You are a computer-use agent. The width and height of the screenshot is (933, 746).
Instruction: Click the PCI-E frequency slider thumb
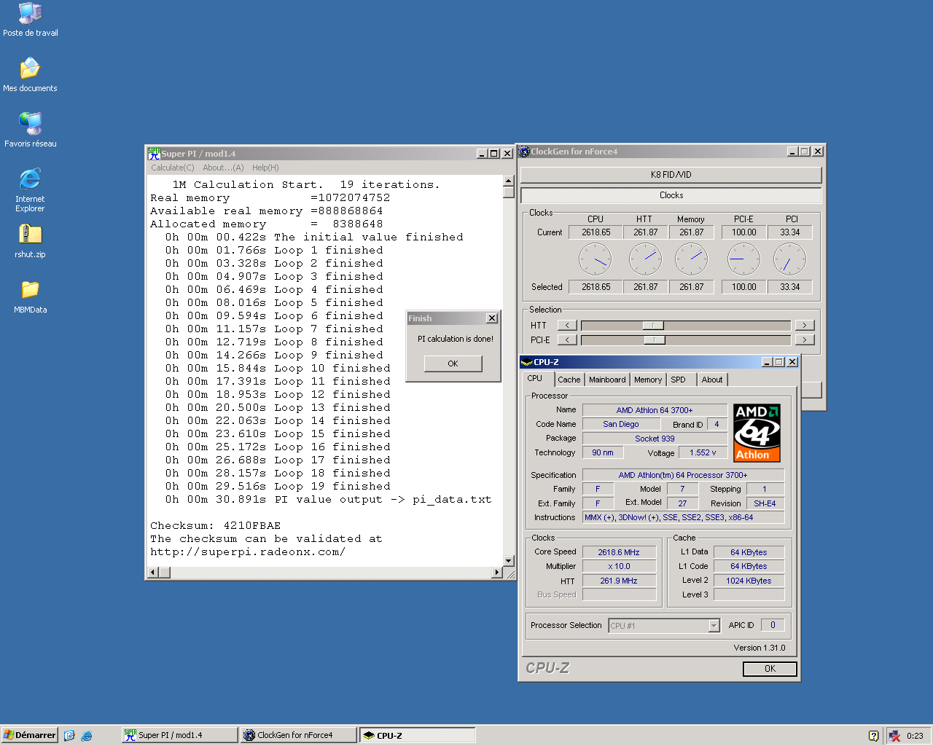(x=655, y=340)
